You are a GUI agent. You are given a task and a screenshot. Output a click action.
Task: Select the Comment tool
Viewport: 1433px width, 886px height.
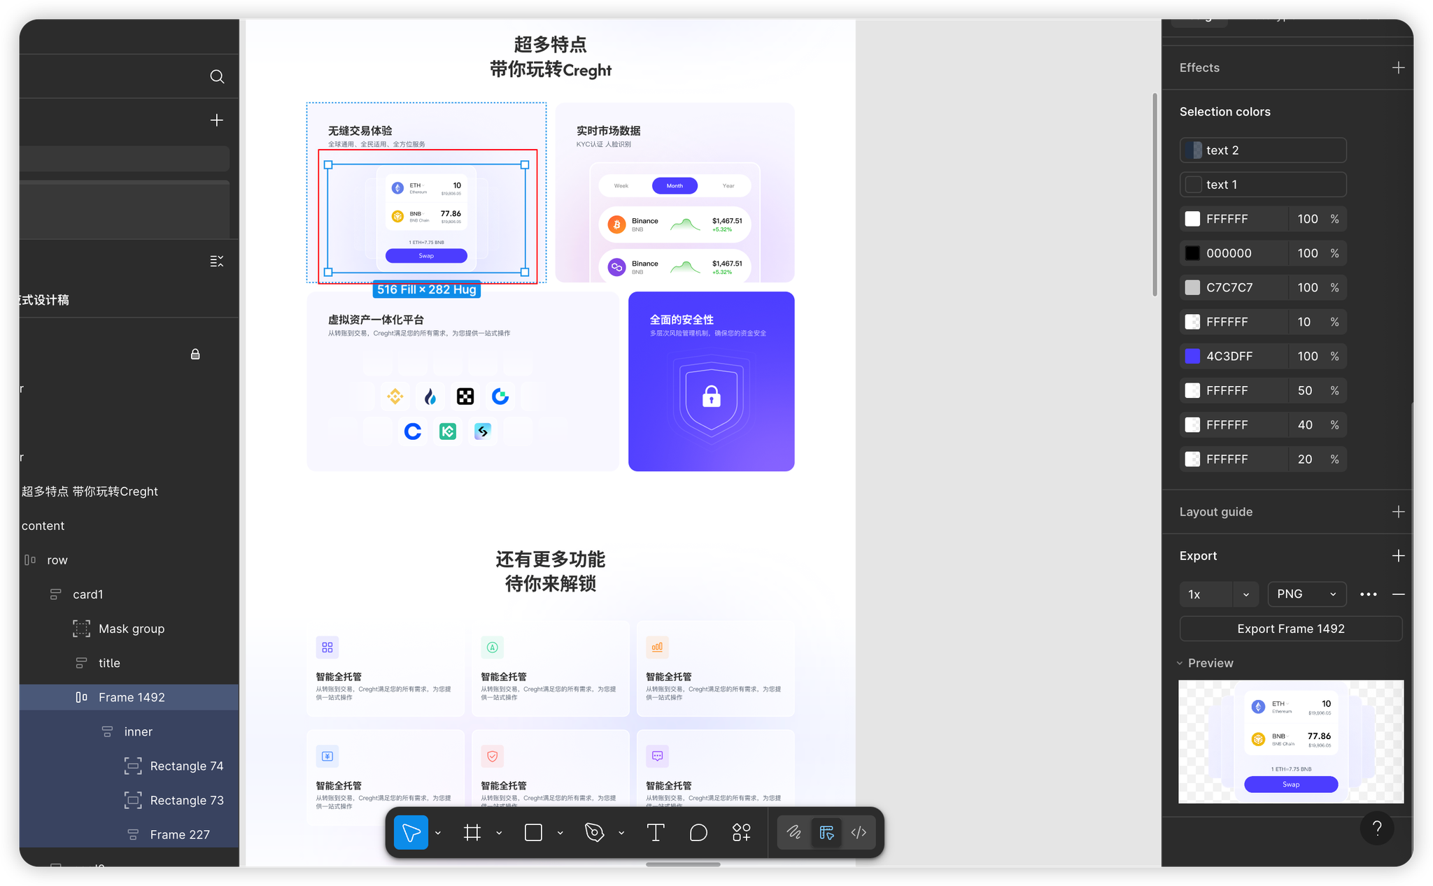click(x=698, y=832)
